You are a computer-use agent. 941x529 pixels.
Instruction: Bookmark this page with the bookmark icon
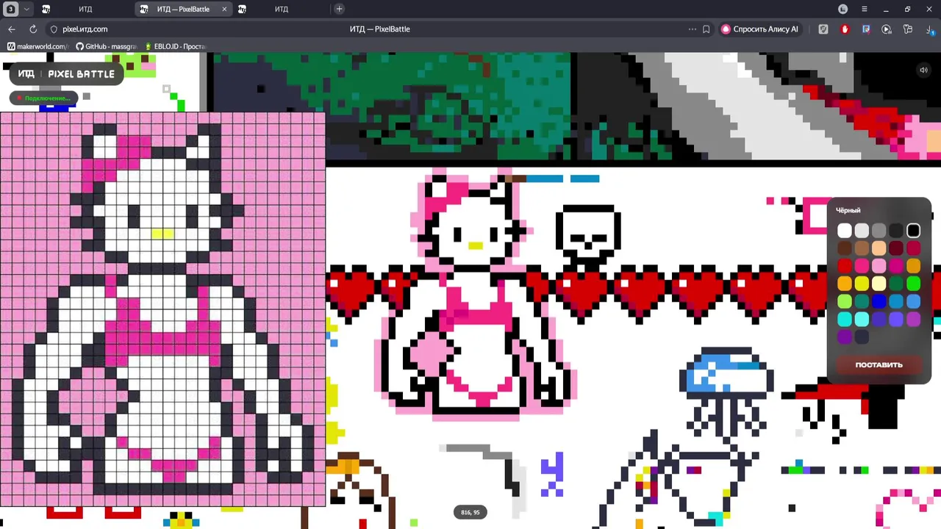[706, 29]
